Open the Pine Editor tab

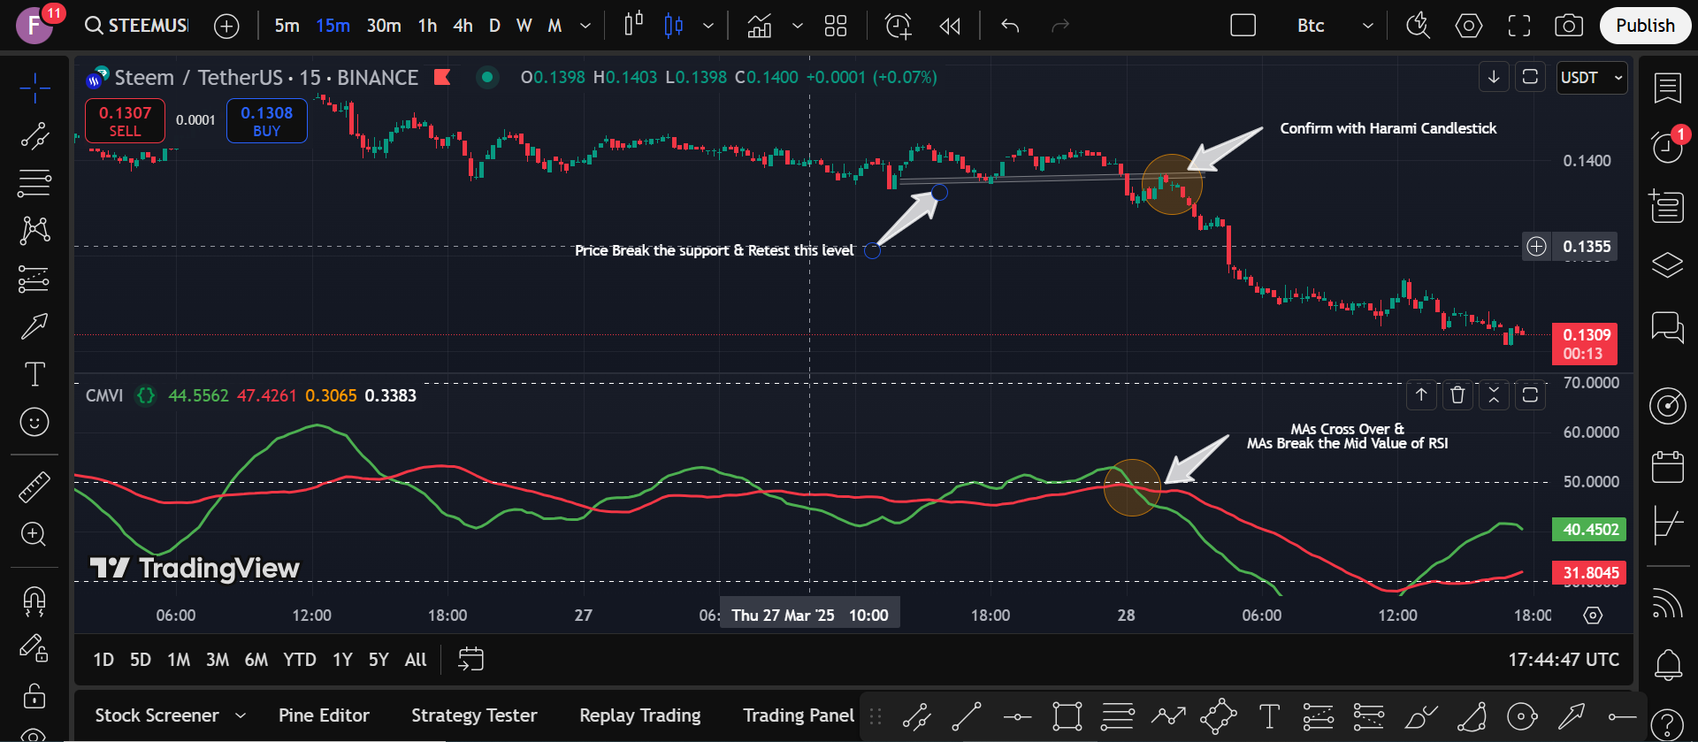(324, 715)
